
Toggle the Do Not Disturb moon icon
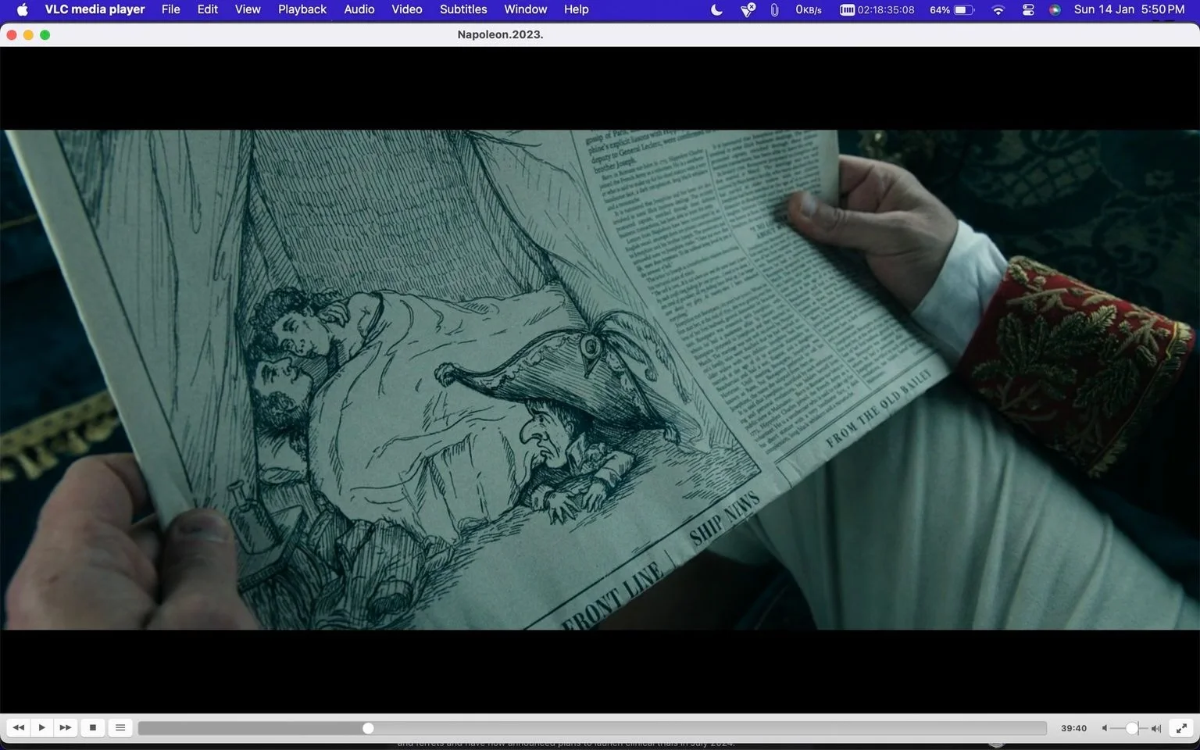tap(716, 9)
